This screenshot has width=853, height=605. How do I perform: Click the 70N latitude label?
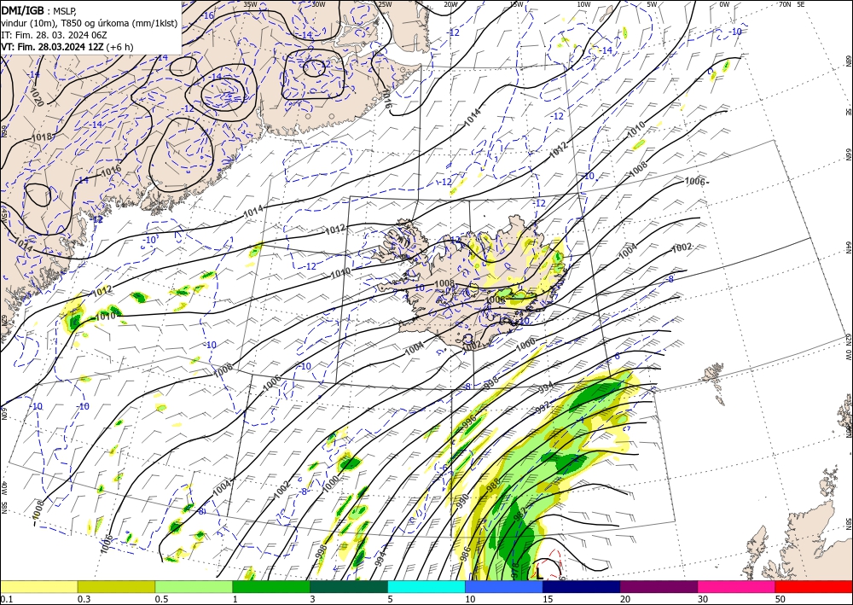[785, 4]
